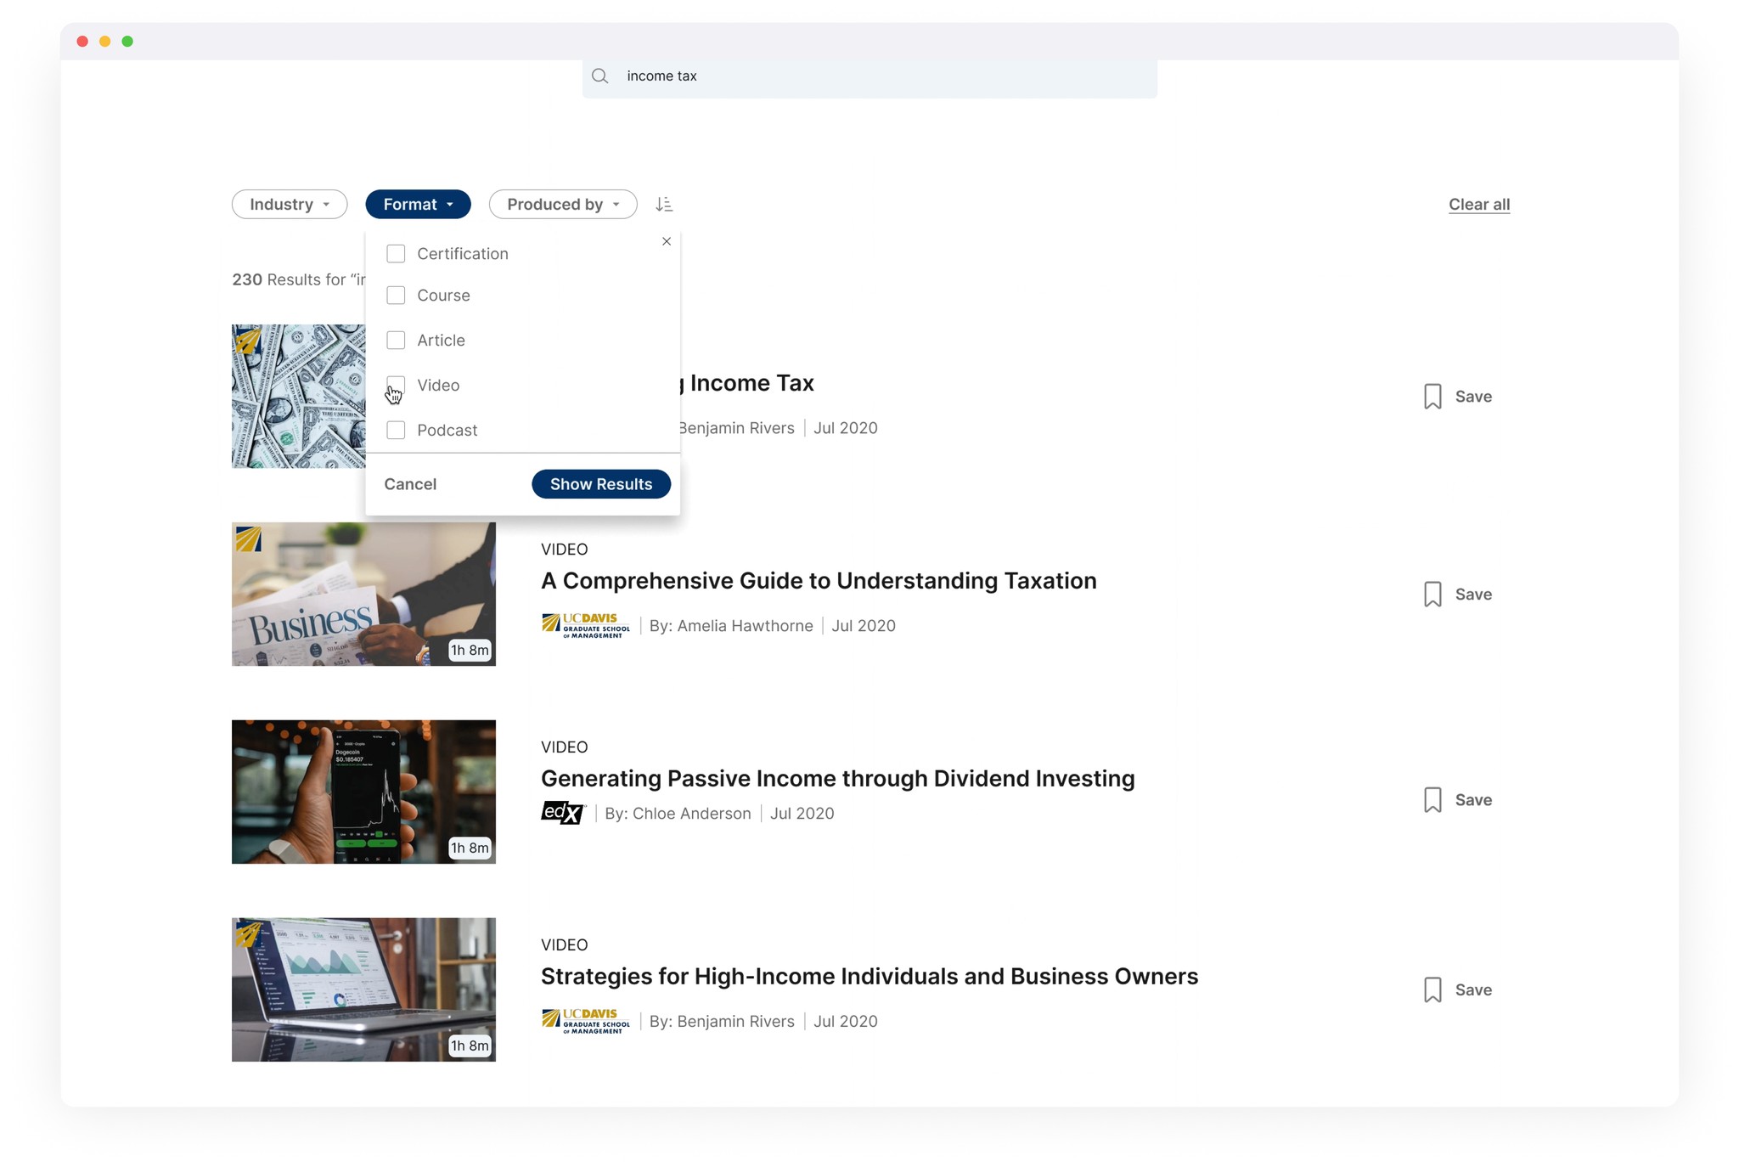The height and width of the screenshot is (1167, 1739).
Task: Click the Clear all link
Action: pos(1478,204)
